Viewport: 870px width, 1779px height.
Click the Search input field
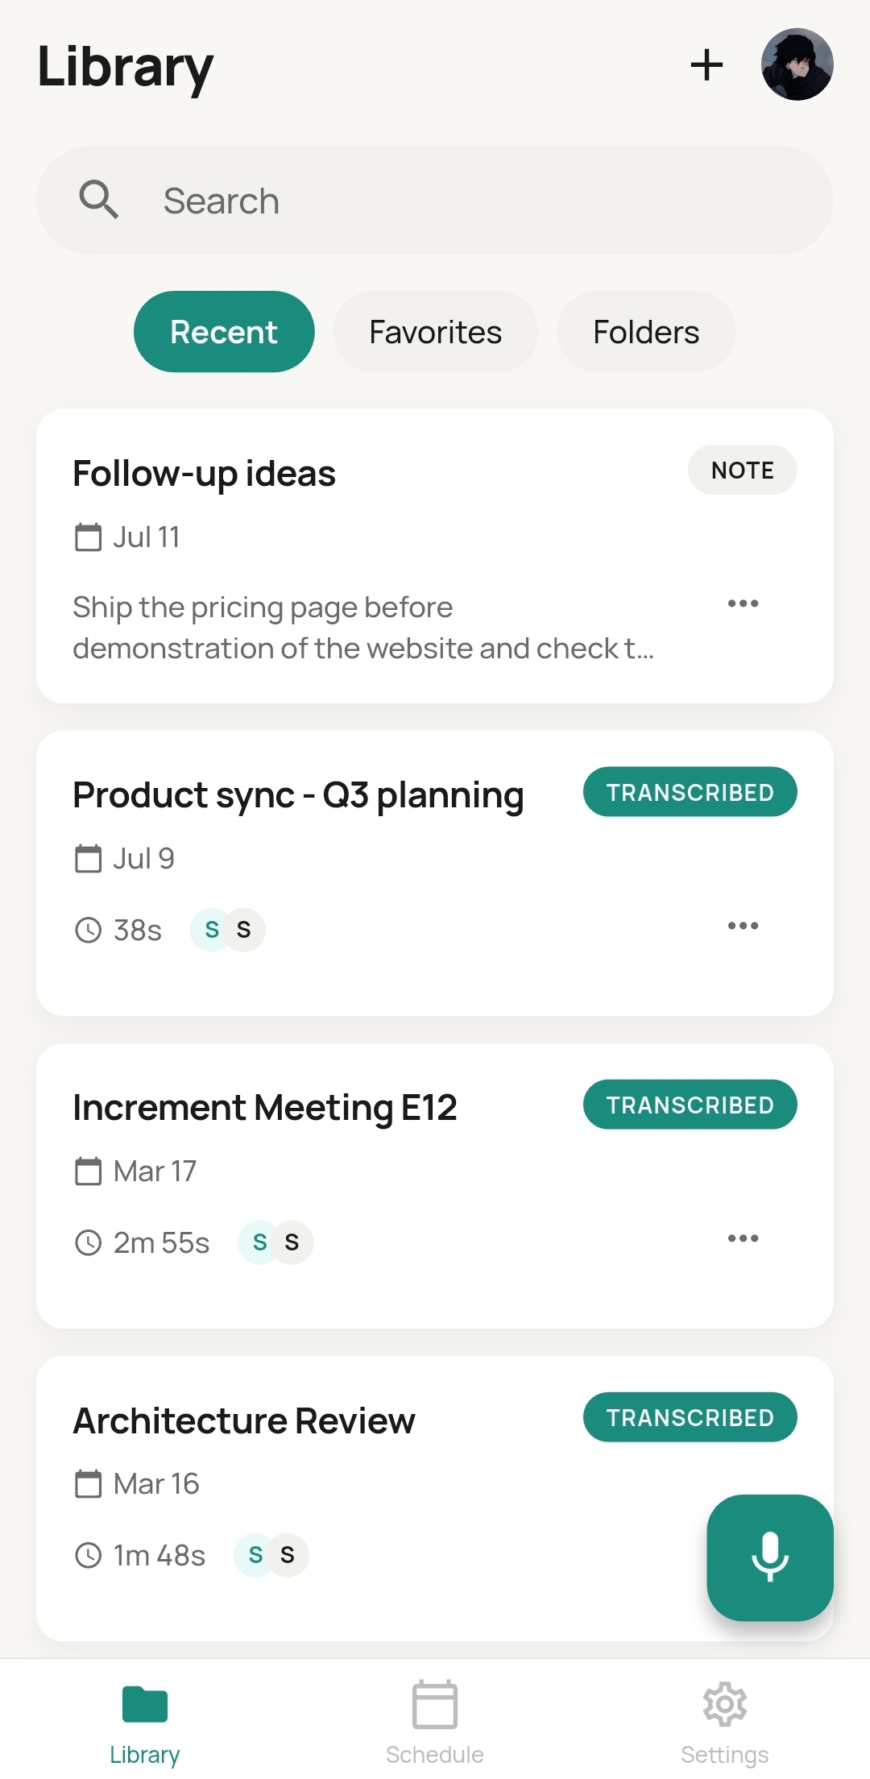click(435, 201)
